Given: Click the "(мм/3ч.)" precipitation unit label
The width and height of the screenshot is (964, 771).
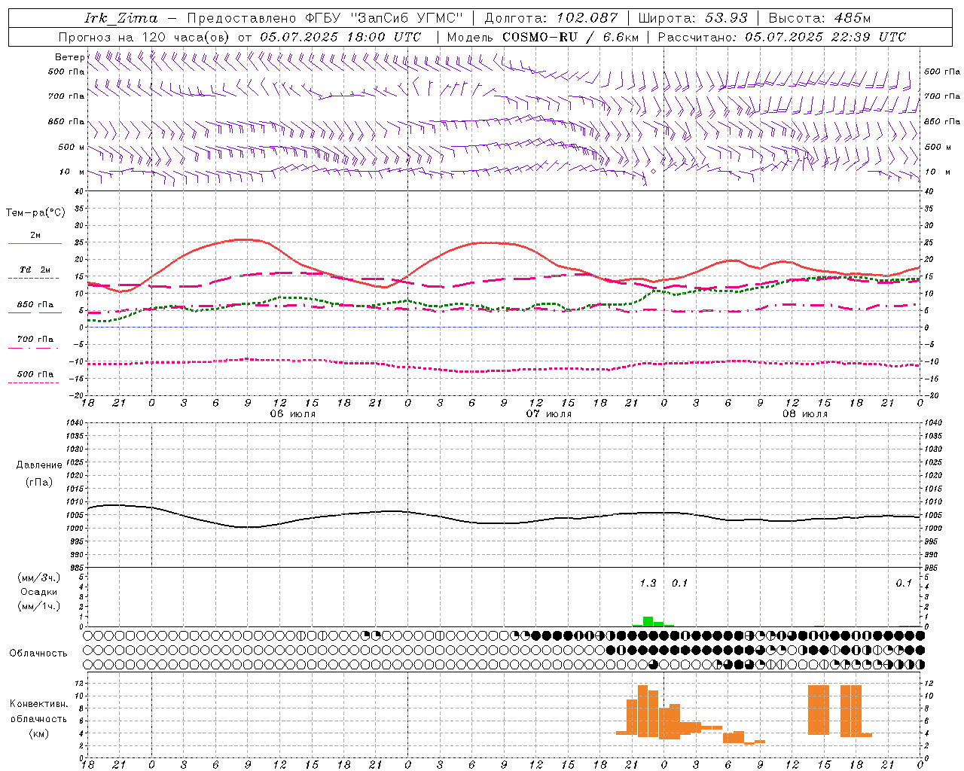Looking at the screenshot, I should pos(38,577).
